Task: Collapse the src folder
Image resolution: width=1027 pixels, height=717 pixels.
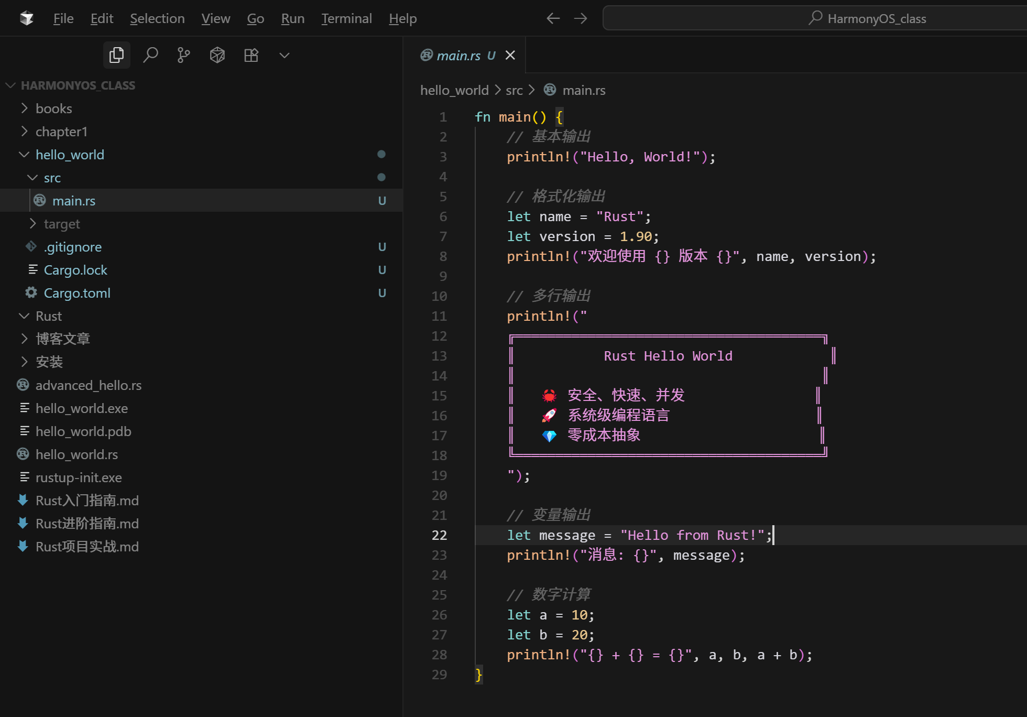Action: [201, 178]
